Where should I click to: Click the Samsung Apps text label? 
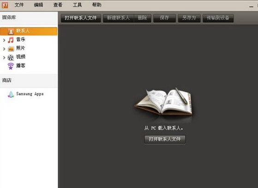(30, 94)
